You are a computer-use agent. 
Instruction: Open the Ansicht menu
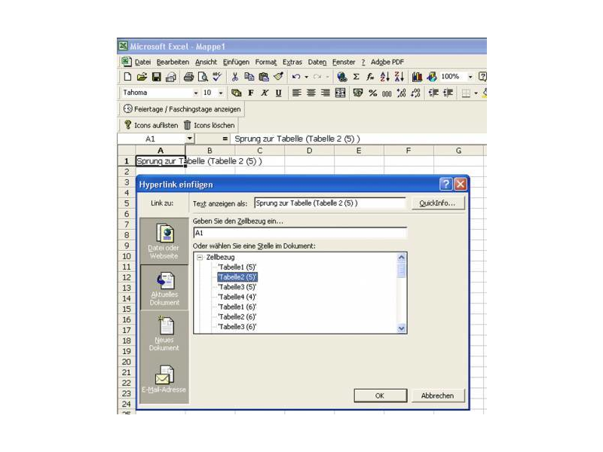206,62
